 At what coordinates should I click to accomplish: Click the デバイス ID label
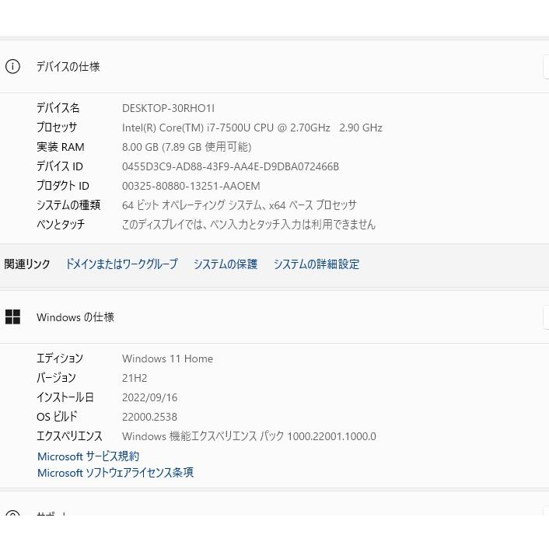click(x=60, y=166)
